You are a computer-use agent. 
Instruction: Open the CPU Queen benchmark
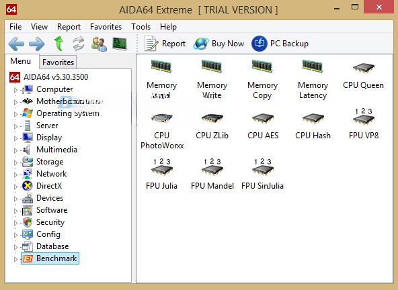pos(363,76)
